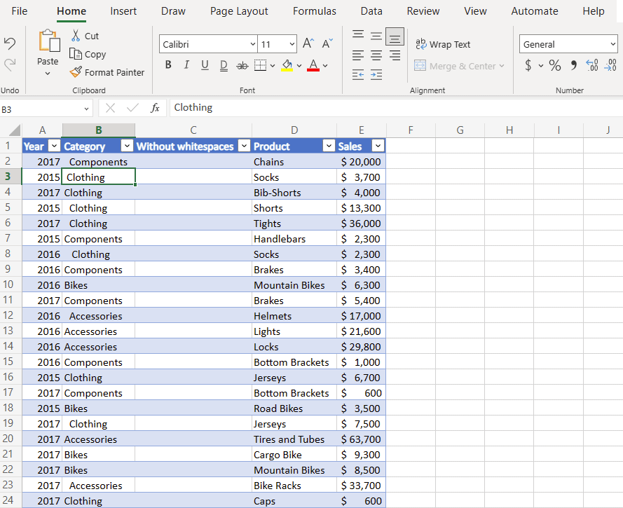The height and width of the screenshot is (508, 623).
Task: Switch to the Formulas ribbon tab
Action: pos(314,11)
